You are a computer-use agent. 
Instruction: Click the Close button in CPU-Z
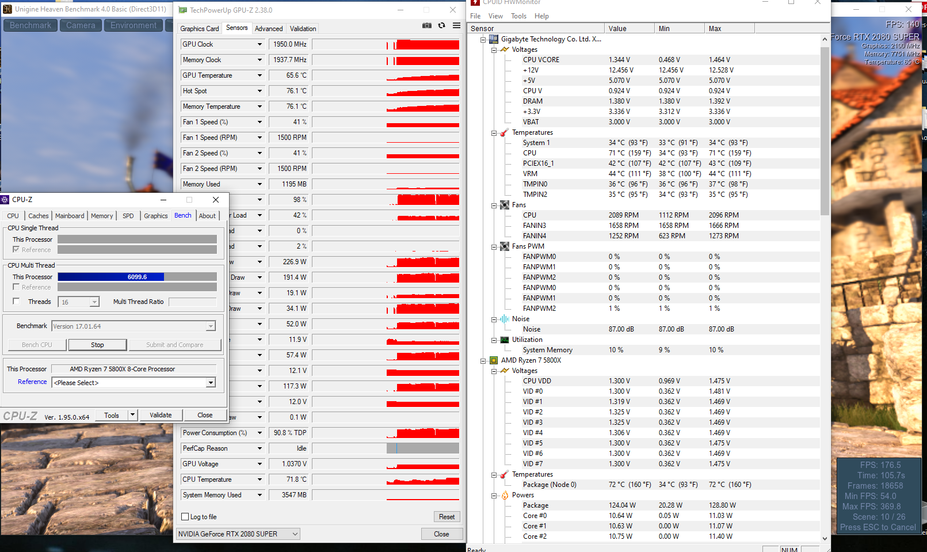[205, 415]
